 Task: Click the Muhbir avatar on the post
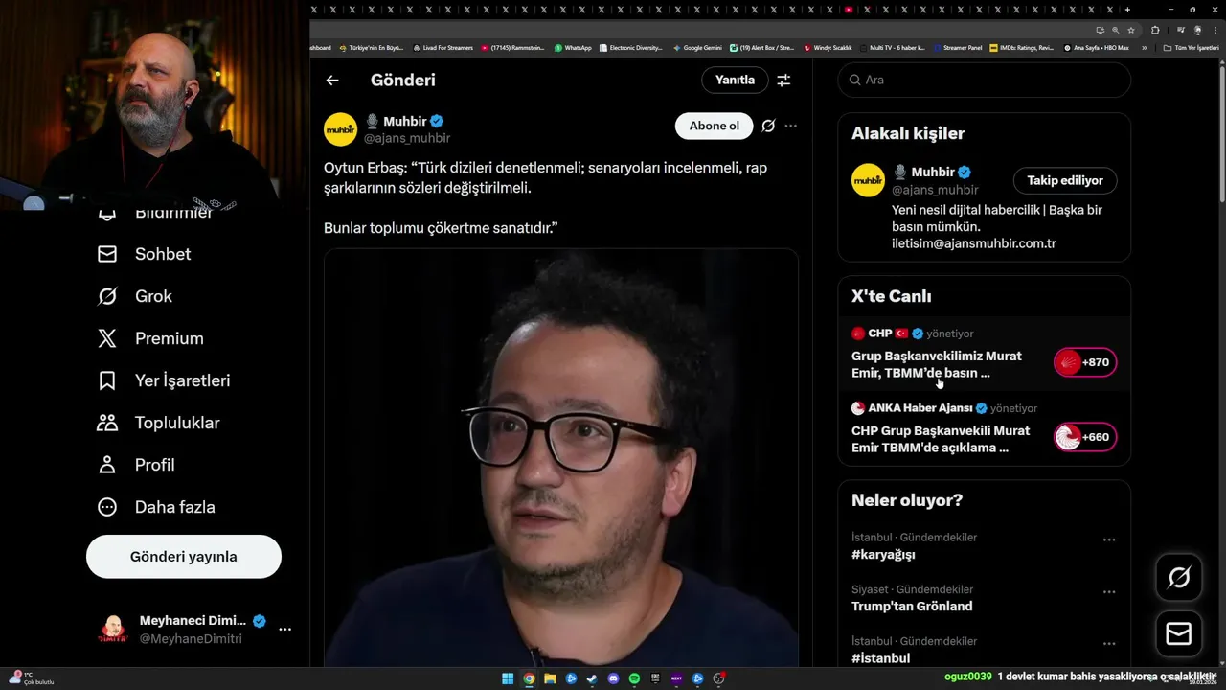[340, 129]
